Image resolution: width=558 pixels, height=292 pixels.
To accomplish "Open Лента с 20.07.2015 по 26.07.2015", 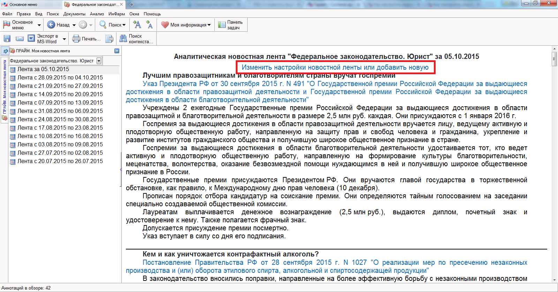I will pos(60,161).
